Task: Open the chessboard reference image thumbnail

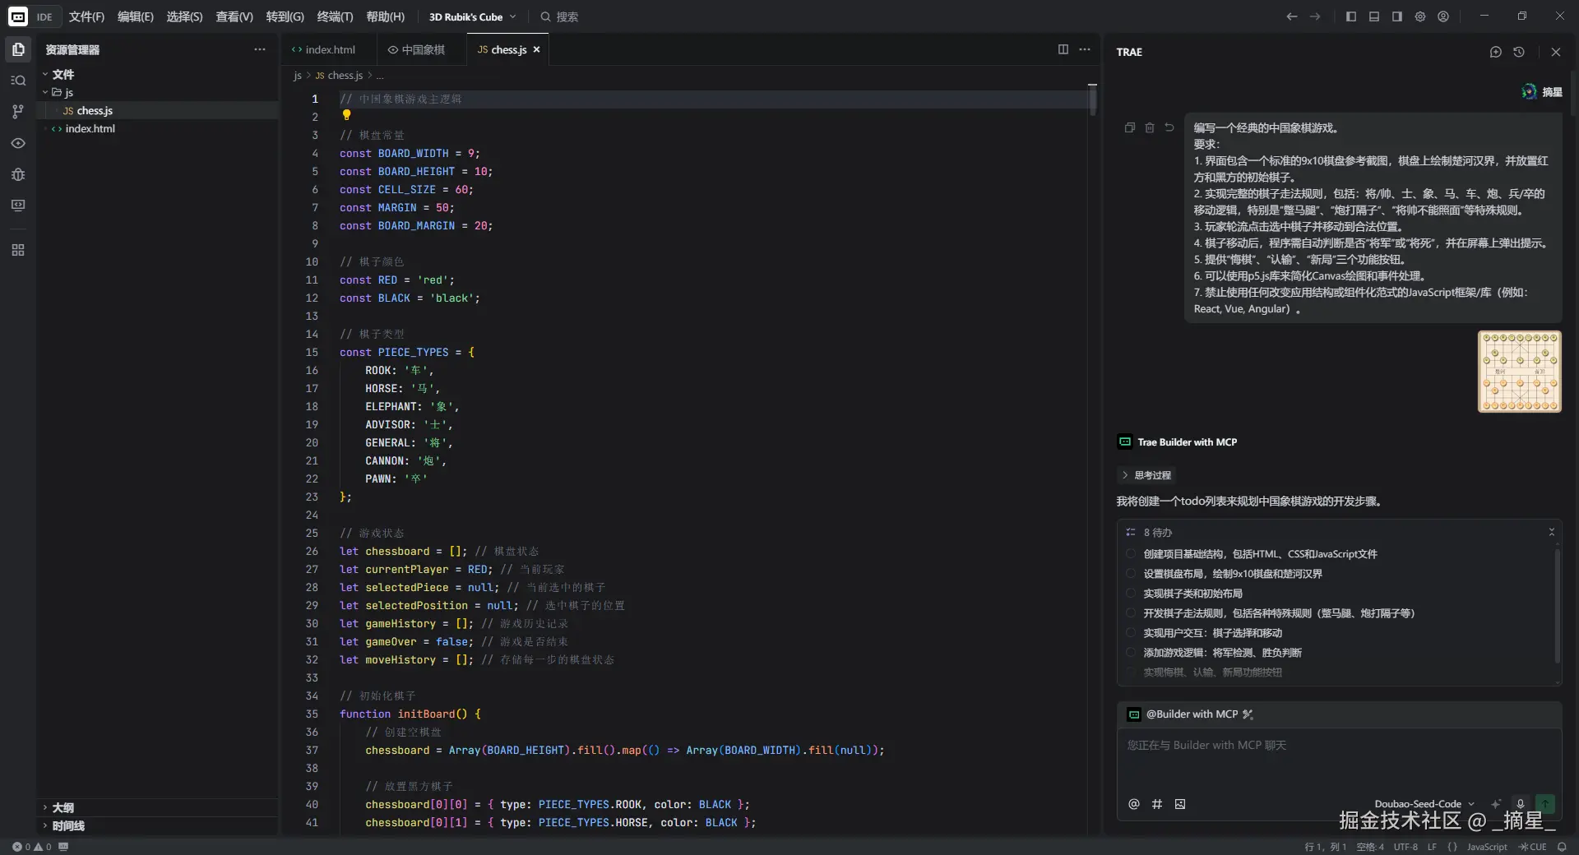Action: coord(1519,372)
